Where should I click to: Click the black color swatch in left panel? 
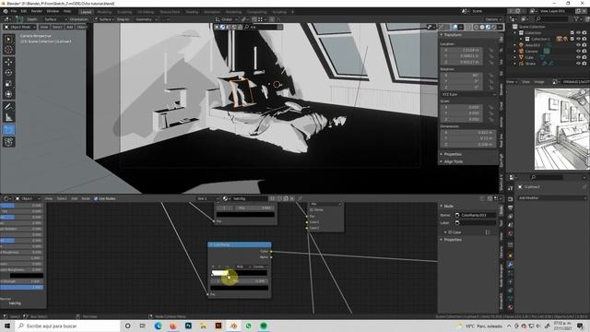click(x=27, y=276)
